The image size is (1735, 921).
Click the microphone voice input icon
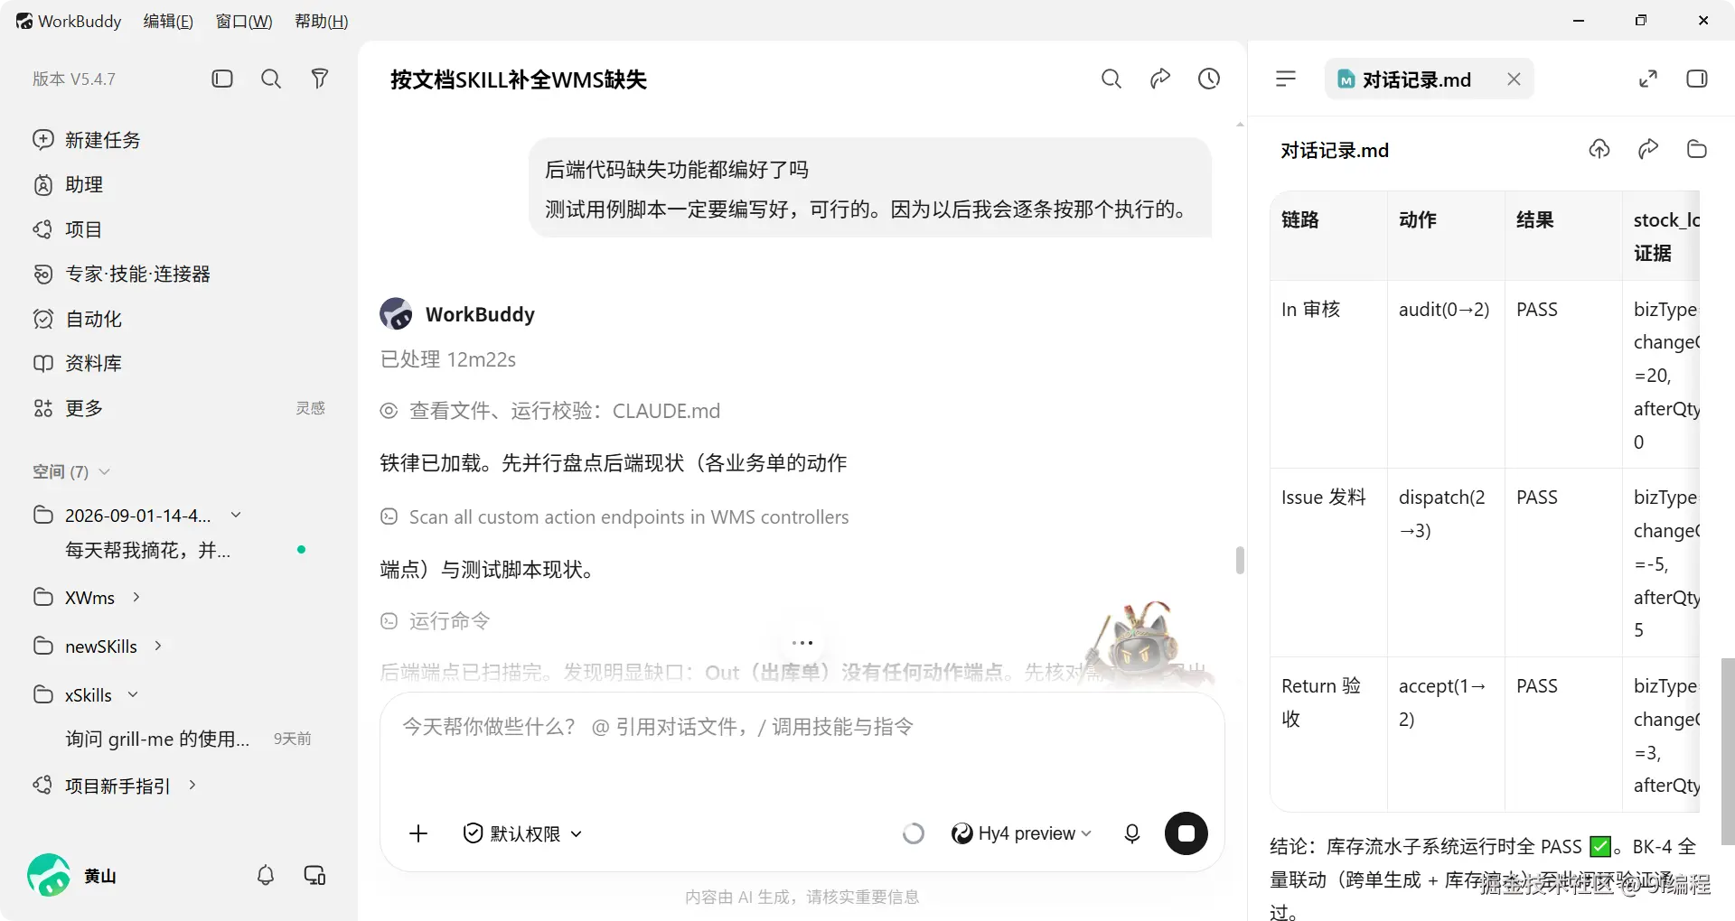[x=1131, y=833]
